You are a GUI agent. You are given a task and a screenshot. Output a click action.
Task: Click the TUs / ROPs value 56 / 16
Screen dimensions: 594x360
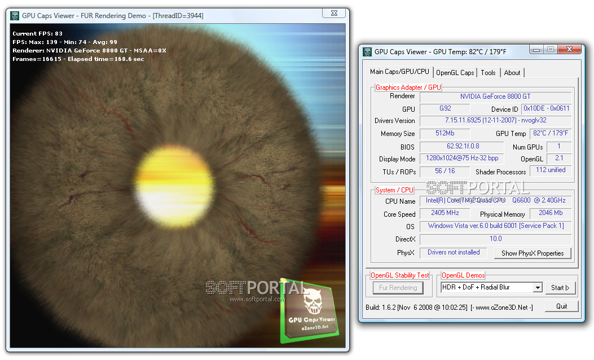[445, 171]
